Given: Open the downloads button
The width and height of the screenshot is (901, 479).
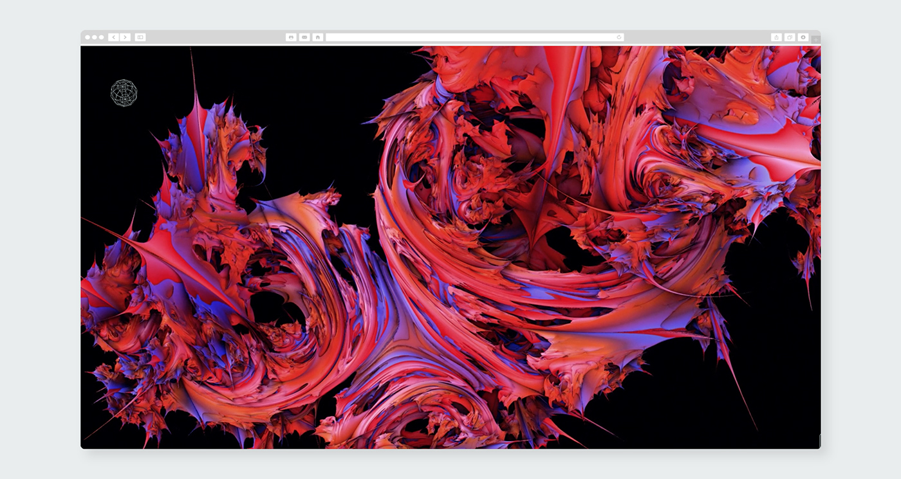Looking at the screenshot, I should (803, 37).
